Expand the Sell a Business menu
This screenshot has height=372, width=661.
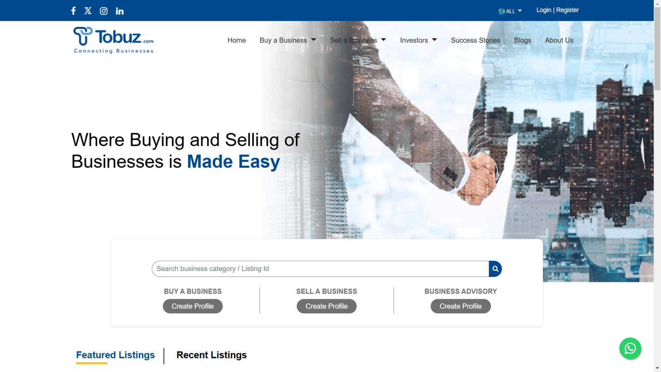click(358, 40)
